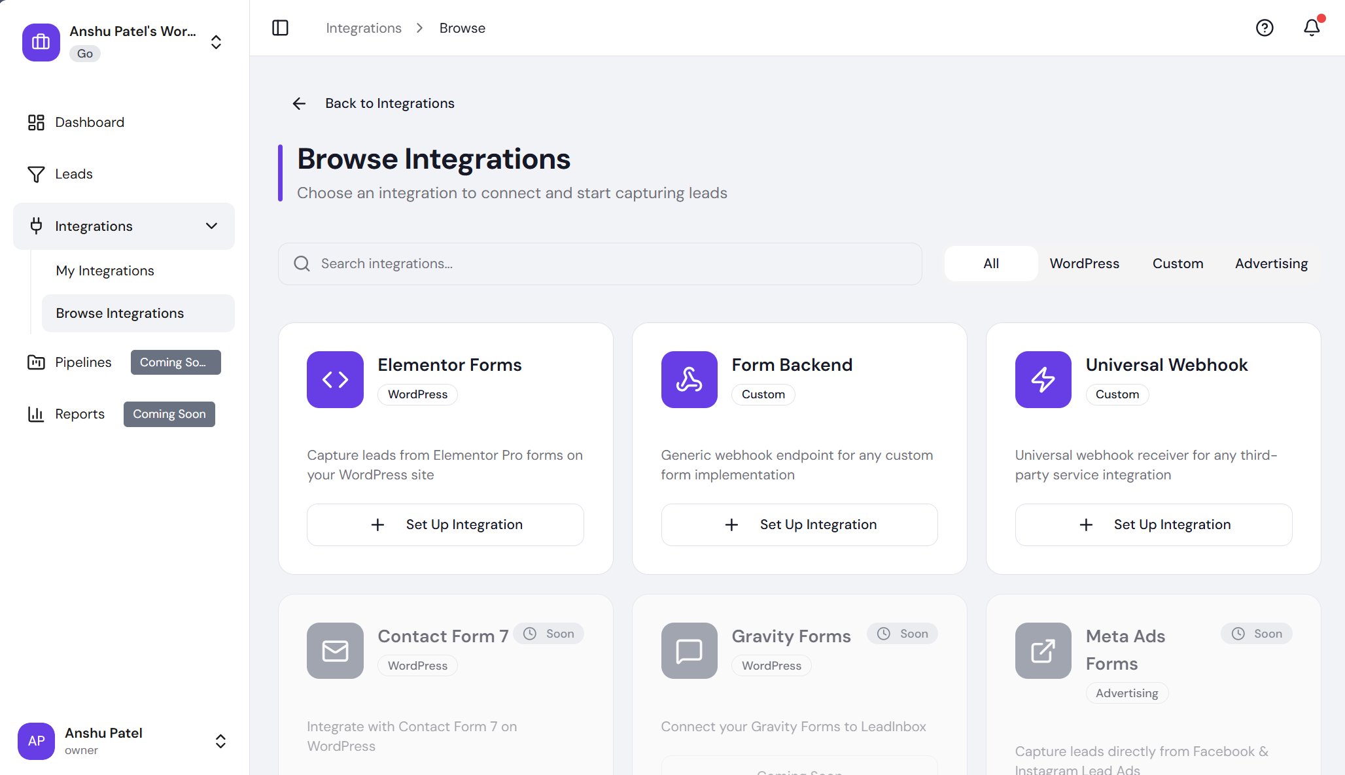Click the Meta Ads Forms icon
This screenshot has width=1345, height=775.
click(1043, 651)
